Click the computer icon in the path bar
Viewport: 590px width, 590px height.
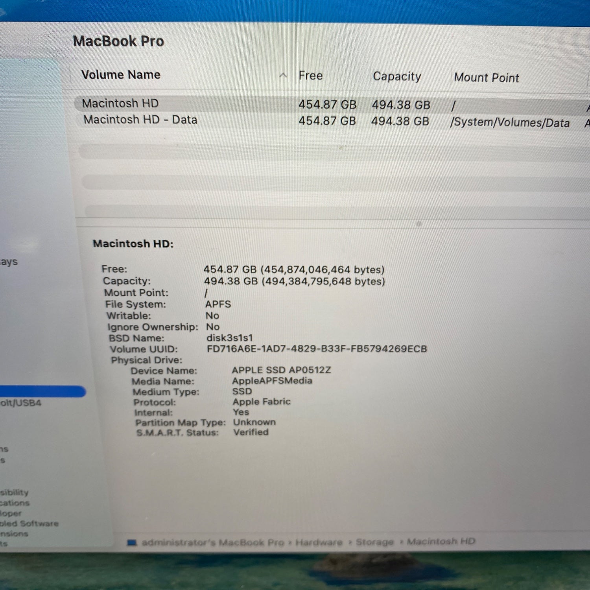coord(132,543)
